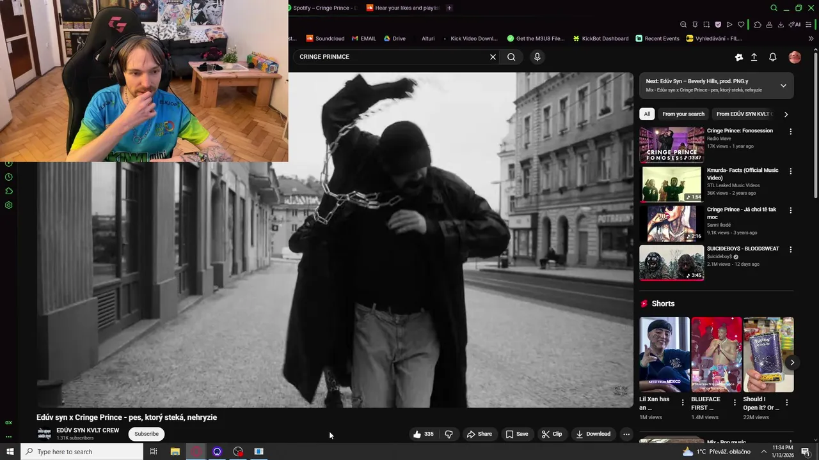Click the YouTube search magnifier button
819x460 pixels.
(511, 57)
